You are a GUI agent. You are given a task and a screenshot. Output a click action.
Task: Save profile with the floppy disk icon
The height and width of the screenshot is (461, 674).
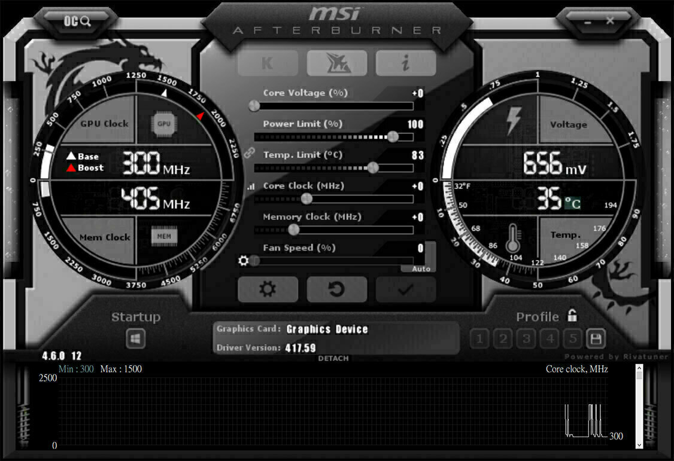coord(596,339)
